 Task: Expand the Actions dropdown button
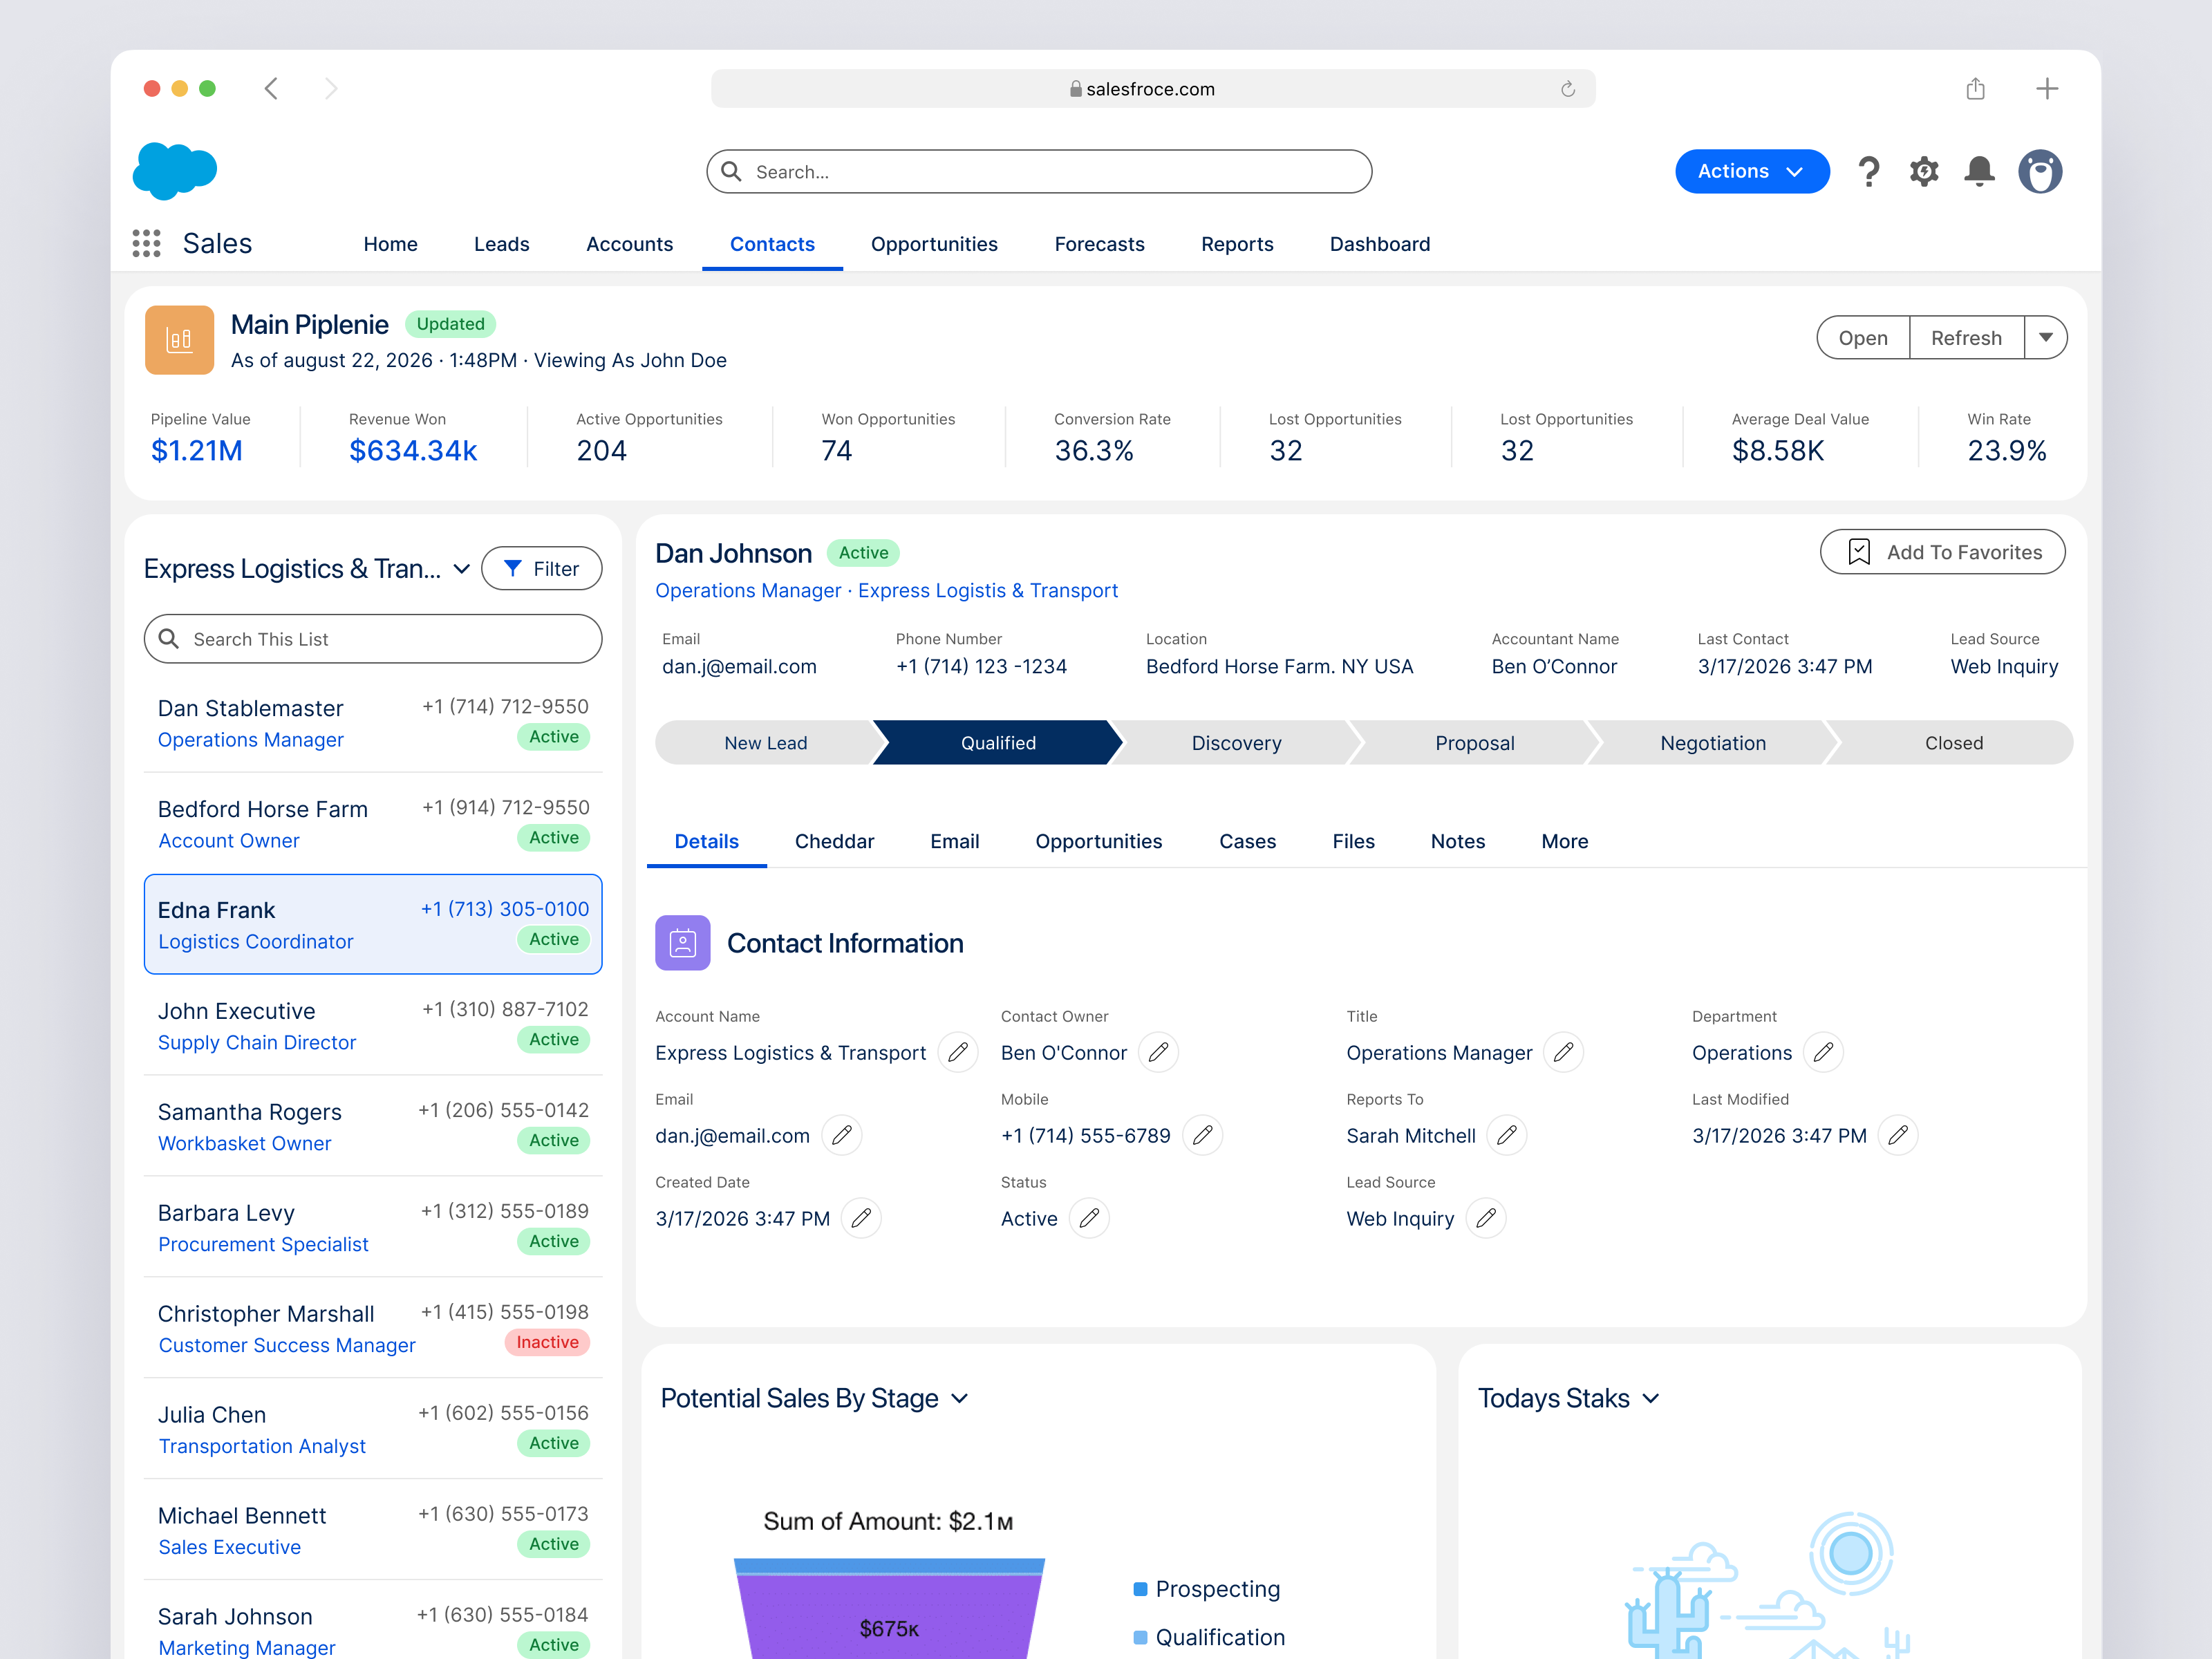(1752, 171)
